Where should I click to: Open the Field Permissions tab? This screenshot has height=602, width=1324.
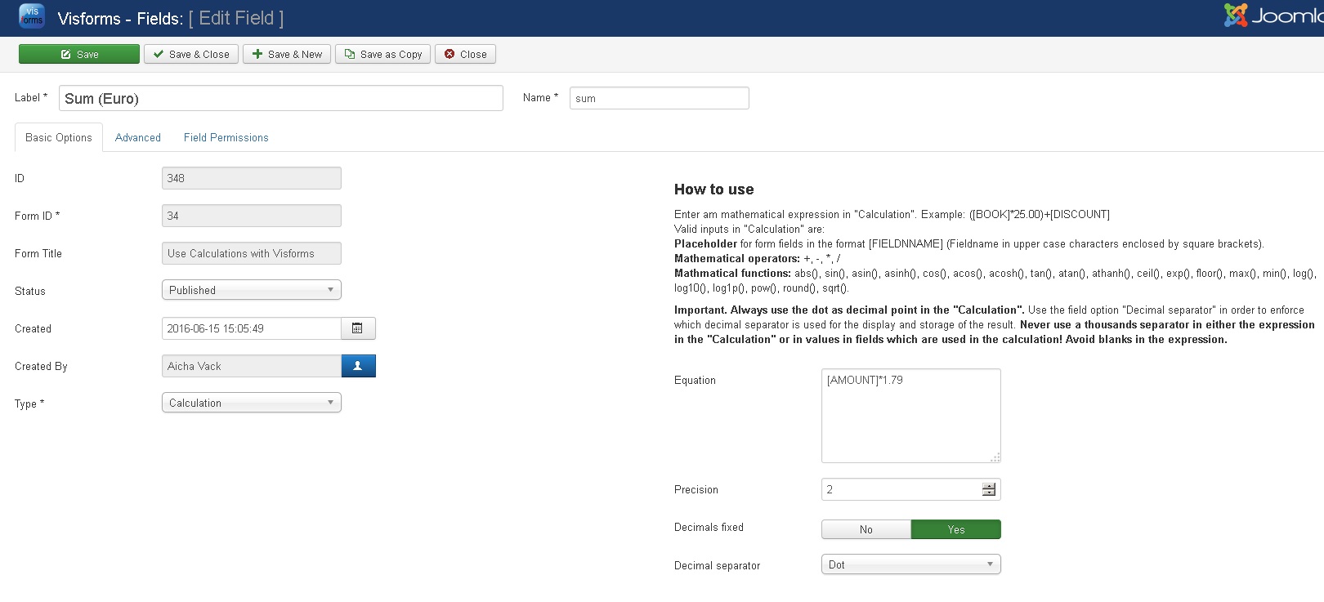(x=226, y=137)
